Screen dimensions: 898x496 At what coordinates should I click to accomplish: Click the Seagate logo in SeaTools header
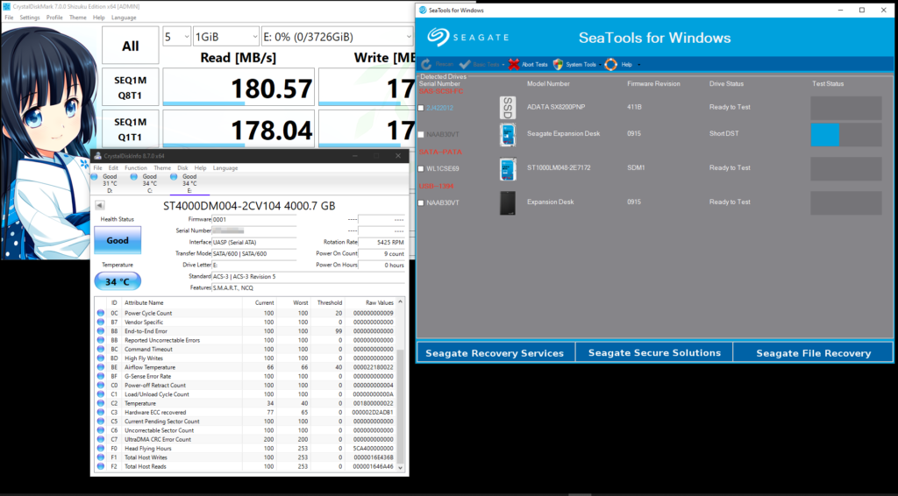tap(468, 37)
